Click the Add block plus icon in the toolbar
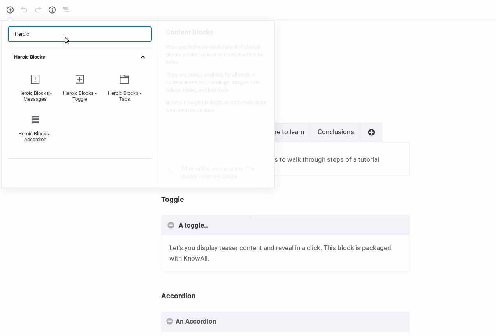 click(10, 10)
